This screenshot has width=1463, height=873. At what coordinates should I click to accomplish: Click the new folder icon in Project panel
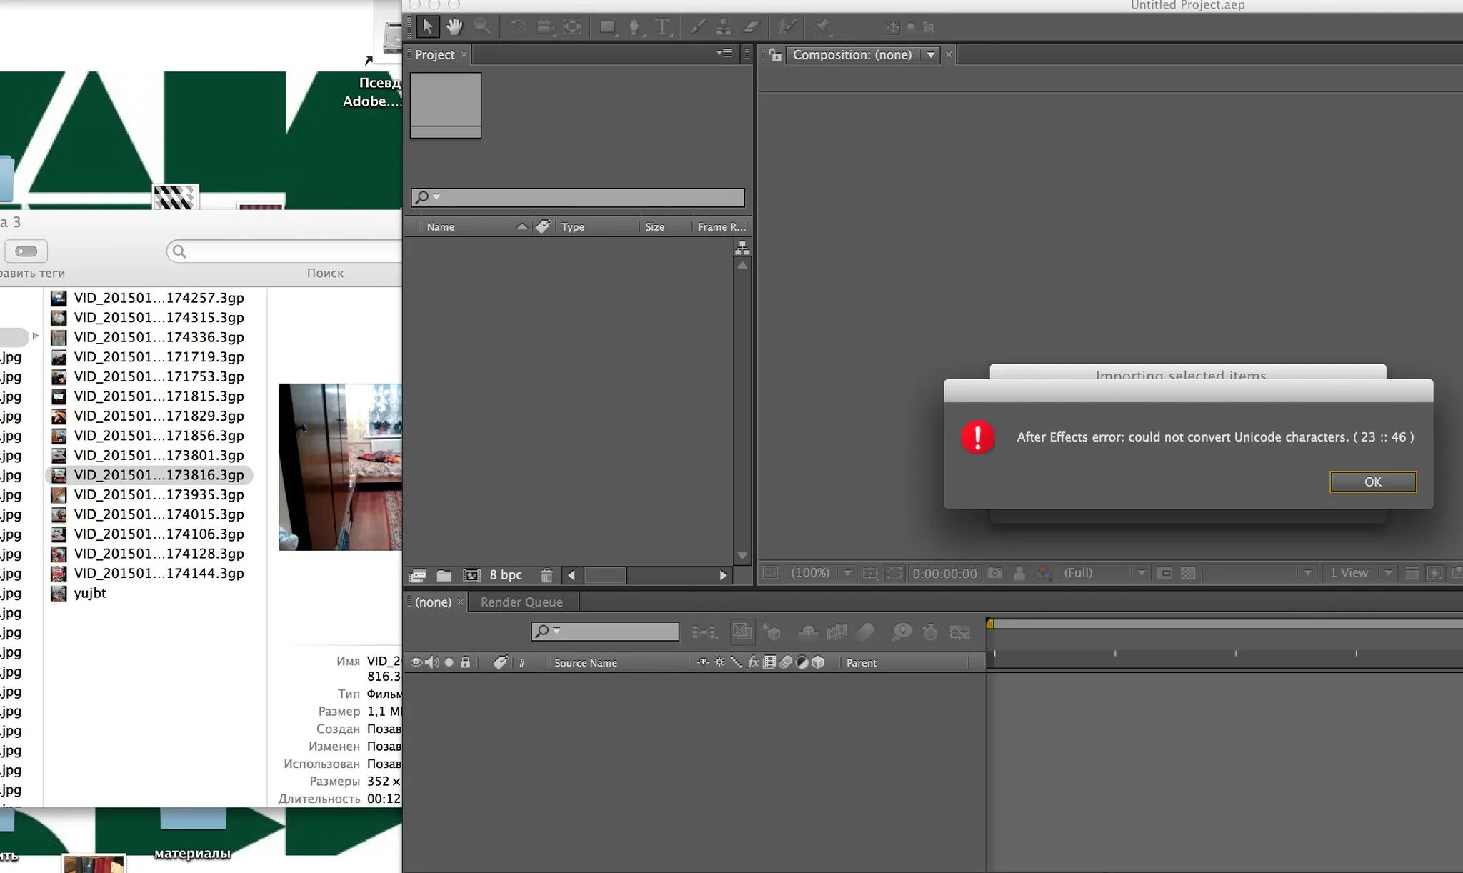pyautogui.click(x=444, y=575)
